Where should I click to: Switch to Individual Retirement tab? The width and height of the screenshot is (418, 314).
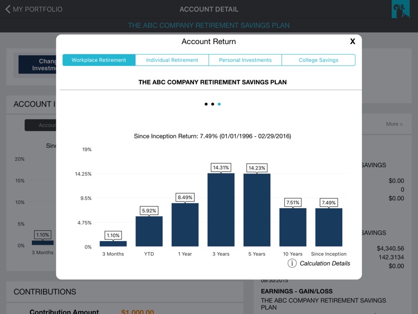(x=172, y=60)
